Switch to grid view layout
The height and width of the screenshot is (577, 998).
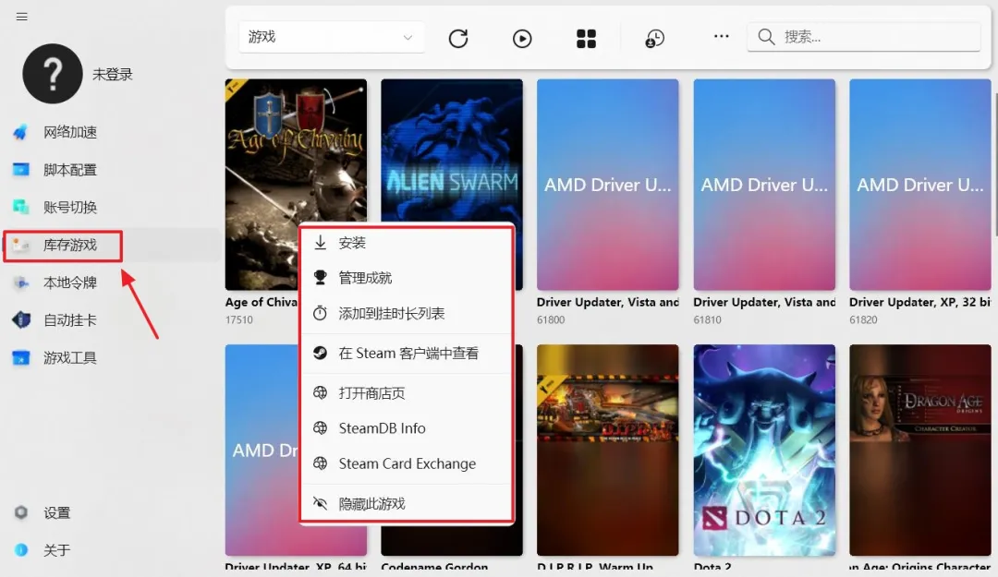pos(586,38)
